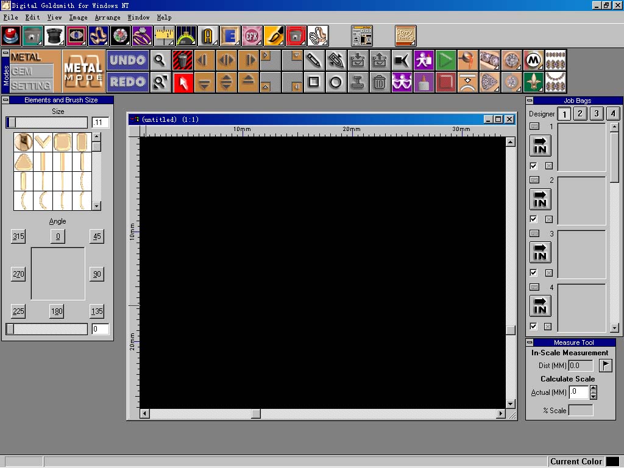This screenshot has width=624, height=468.
Task: Select the red arrow pointer tool
Action: (183, 82)
